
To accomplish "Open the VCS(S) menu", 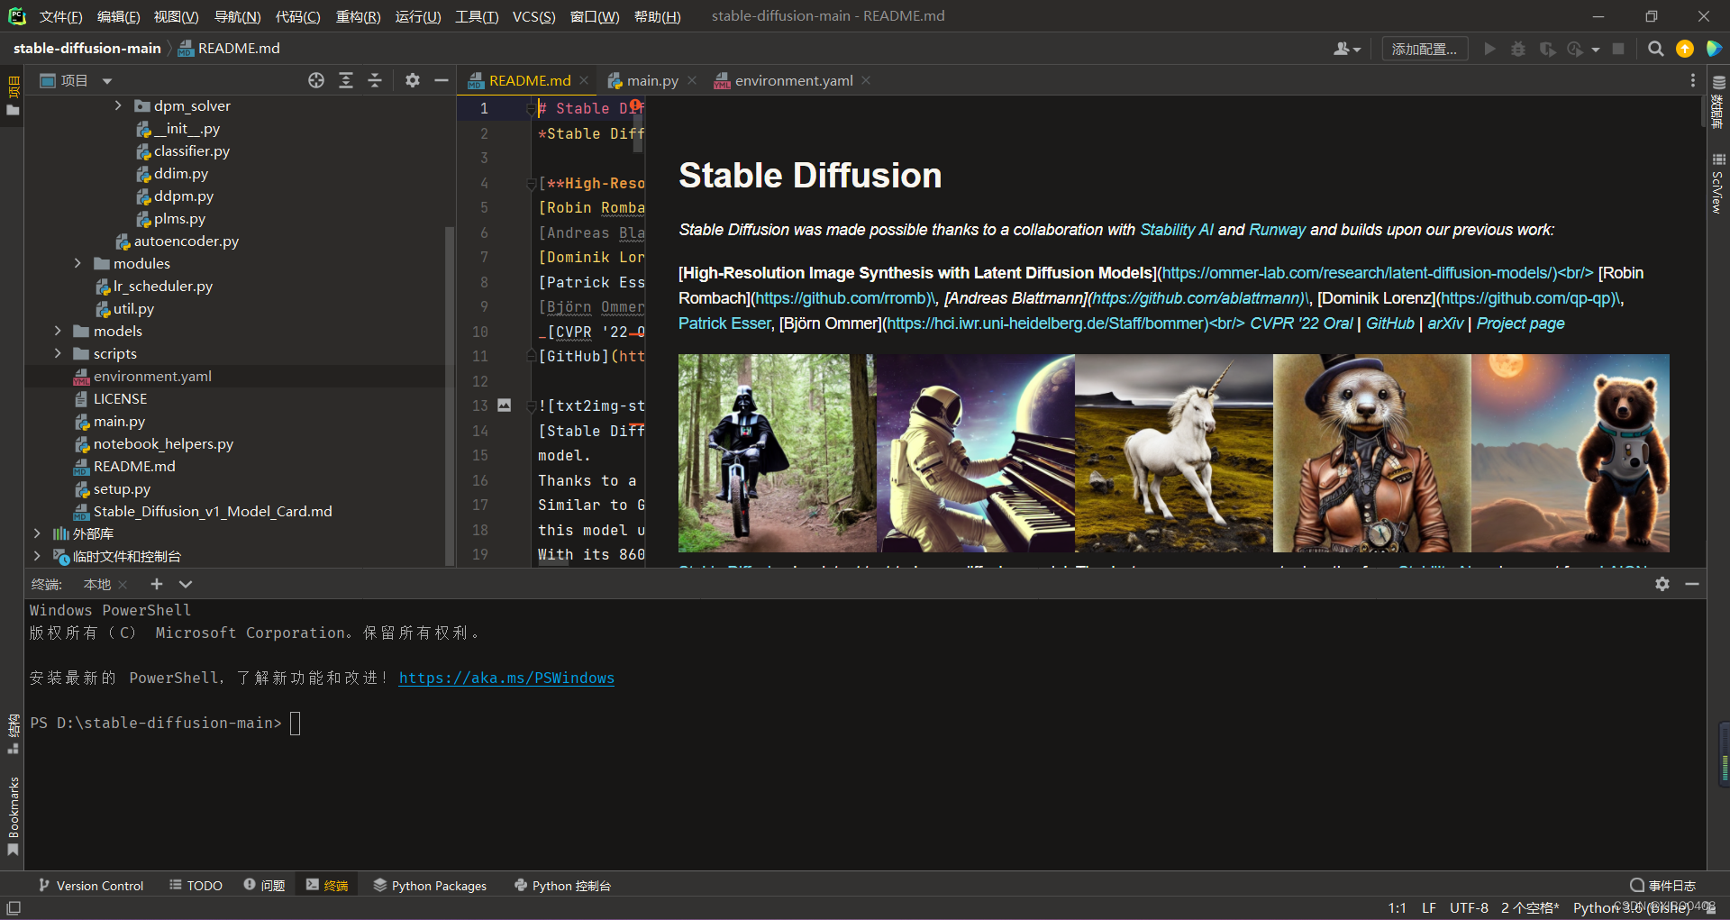I will coord(533,16).
